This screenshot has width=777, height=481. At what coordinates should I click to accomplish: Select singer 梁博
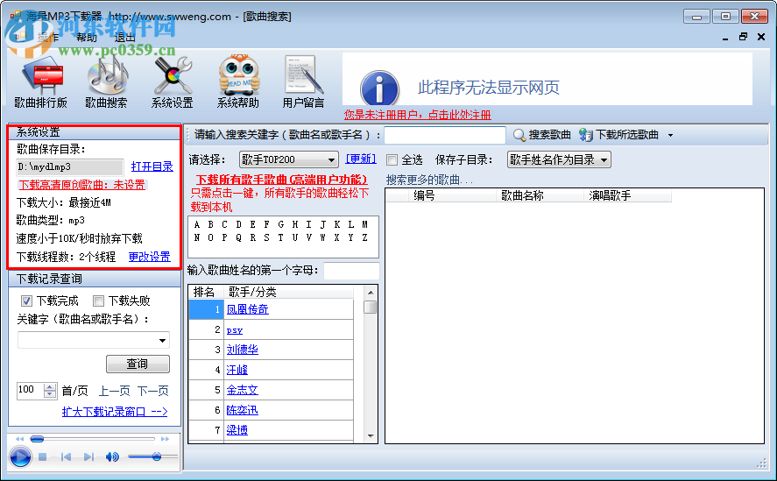tap(237, 430)
